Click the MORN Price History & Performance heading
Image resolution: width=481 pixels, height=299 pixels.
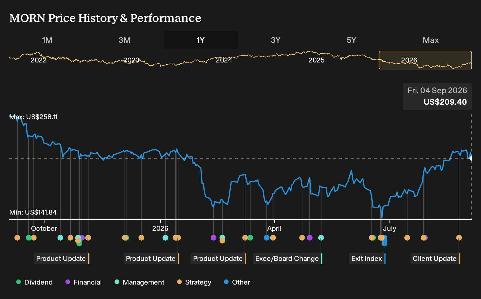pyautogui.click(x=105, y=18)
